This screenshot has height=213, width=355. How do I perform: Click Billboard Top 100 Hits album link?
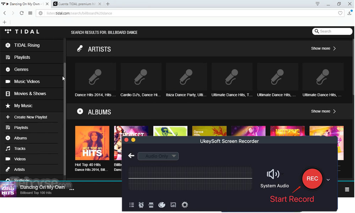pyautogui.click(x=36, y=193)
